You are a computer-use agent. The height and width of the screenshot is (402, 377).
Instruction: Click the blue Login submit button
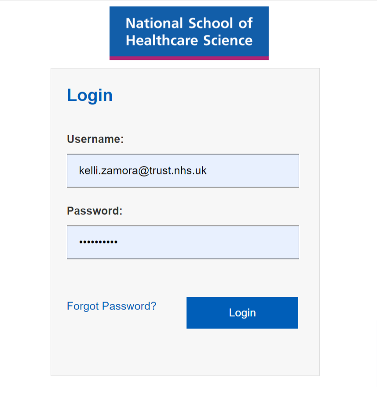point(242,313)
